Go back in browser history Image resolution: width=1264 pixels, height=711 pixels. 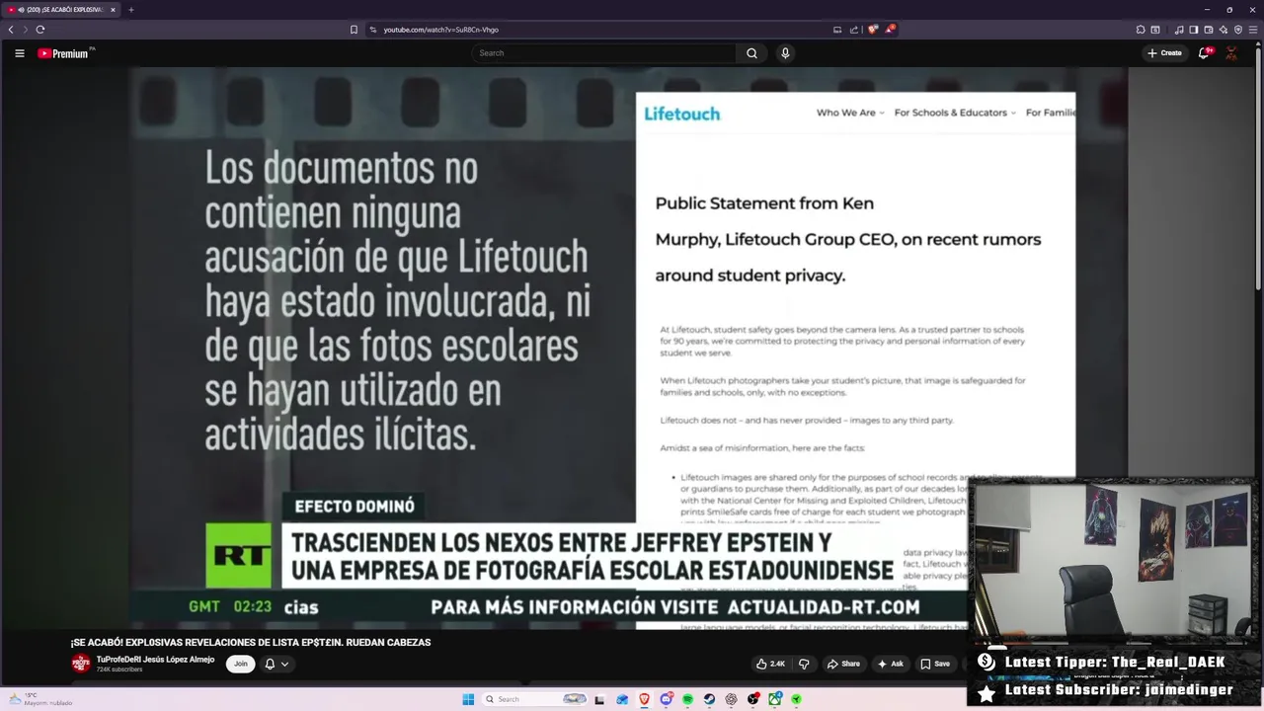click(x=11, y=30)
